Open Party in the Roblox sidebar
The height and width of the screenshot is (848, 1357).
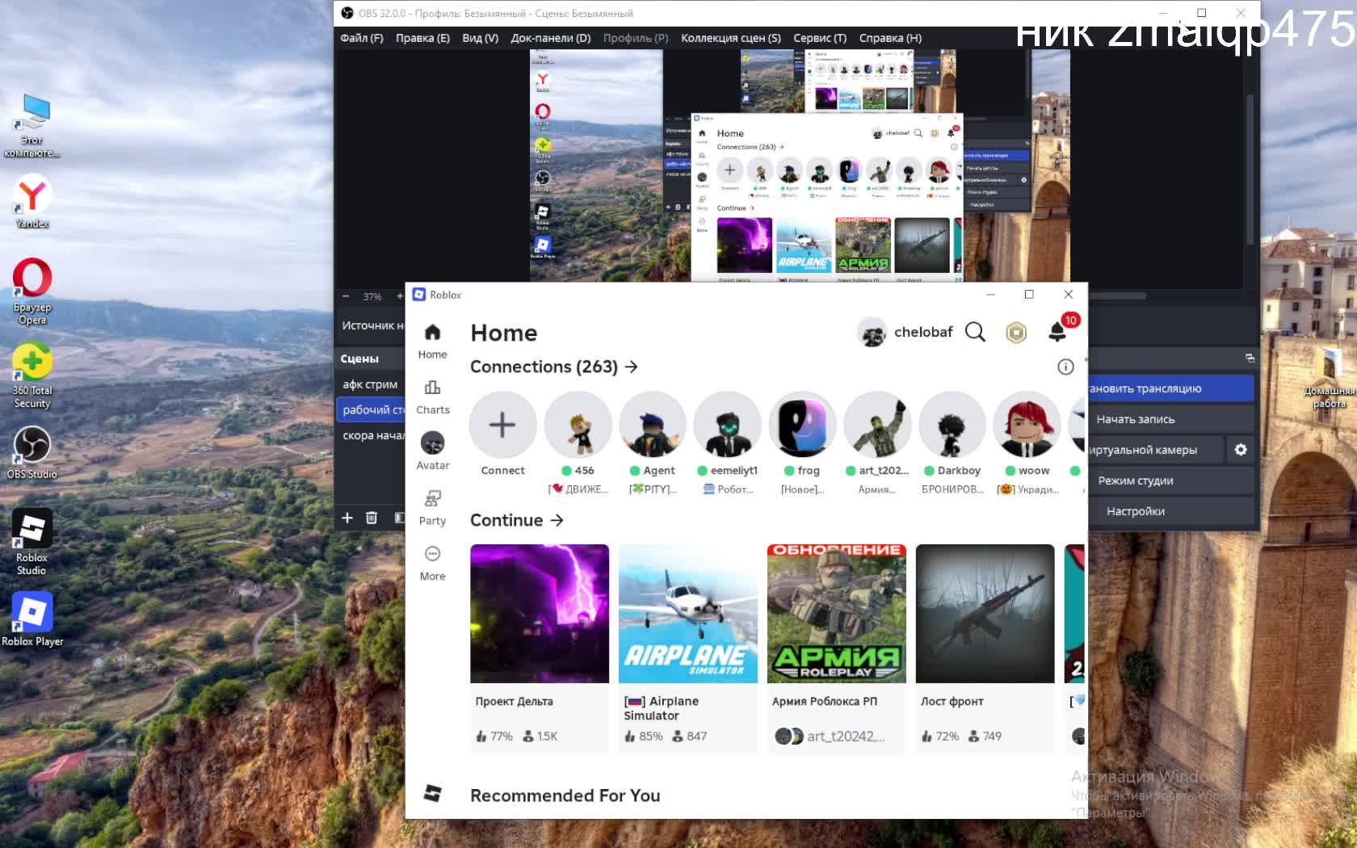click(432, 507)
